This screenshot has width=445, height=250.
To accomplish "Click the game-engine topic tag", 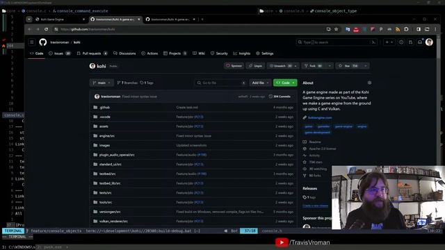I will click(x=343, y=126).
